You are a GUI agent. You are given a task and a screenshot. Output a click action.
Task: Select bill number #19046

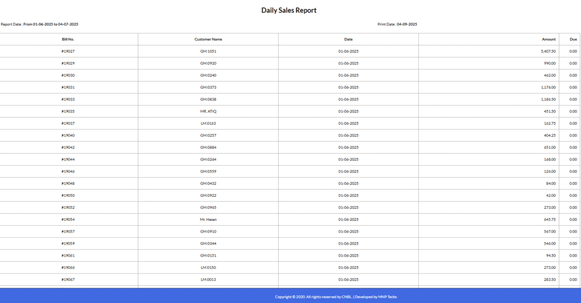coord(68,171)
